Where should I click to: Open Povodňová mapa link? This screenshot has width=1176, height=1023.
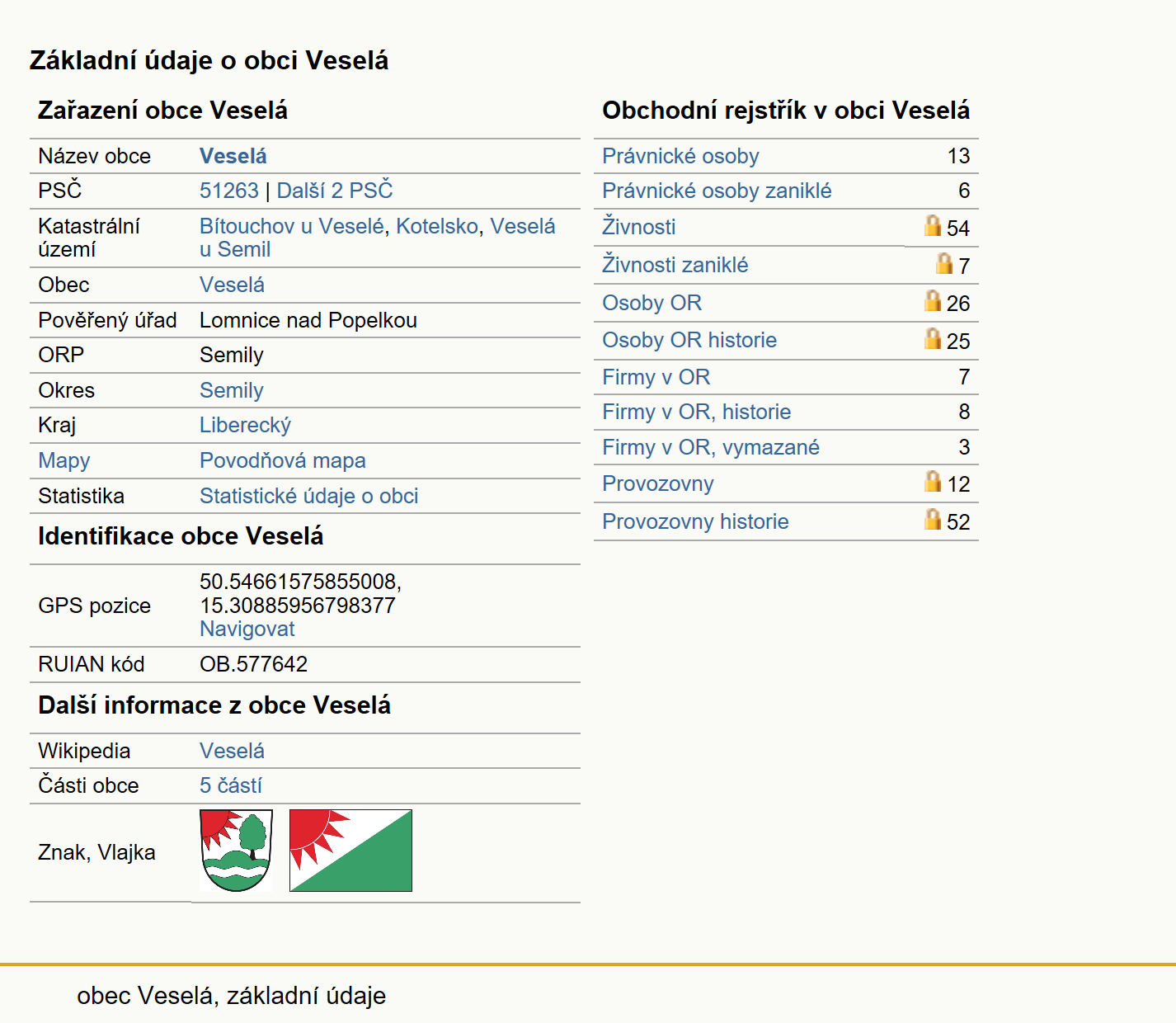click(x=283, y=460)
